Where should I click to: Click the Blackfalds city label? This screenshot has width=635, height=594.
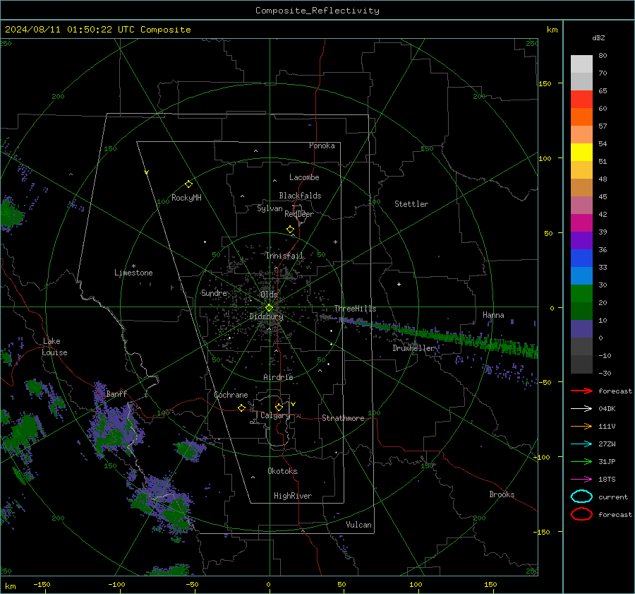click(300, 196)
